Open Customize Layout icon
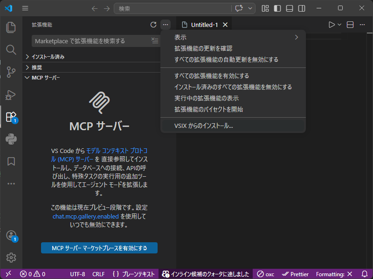The height and width of the screenshot is (279, 373). click(265, 8)
